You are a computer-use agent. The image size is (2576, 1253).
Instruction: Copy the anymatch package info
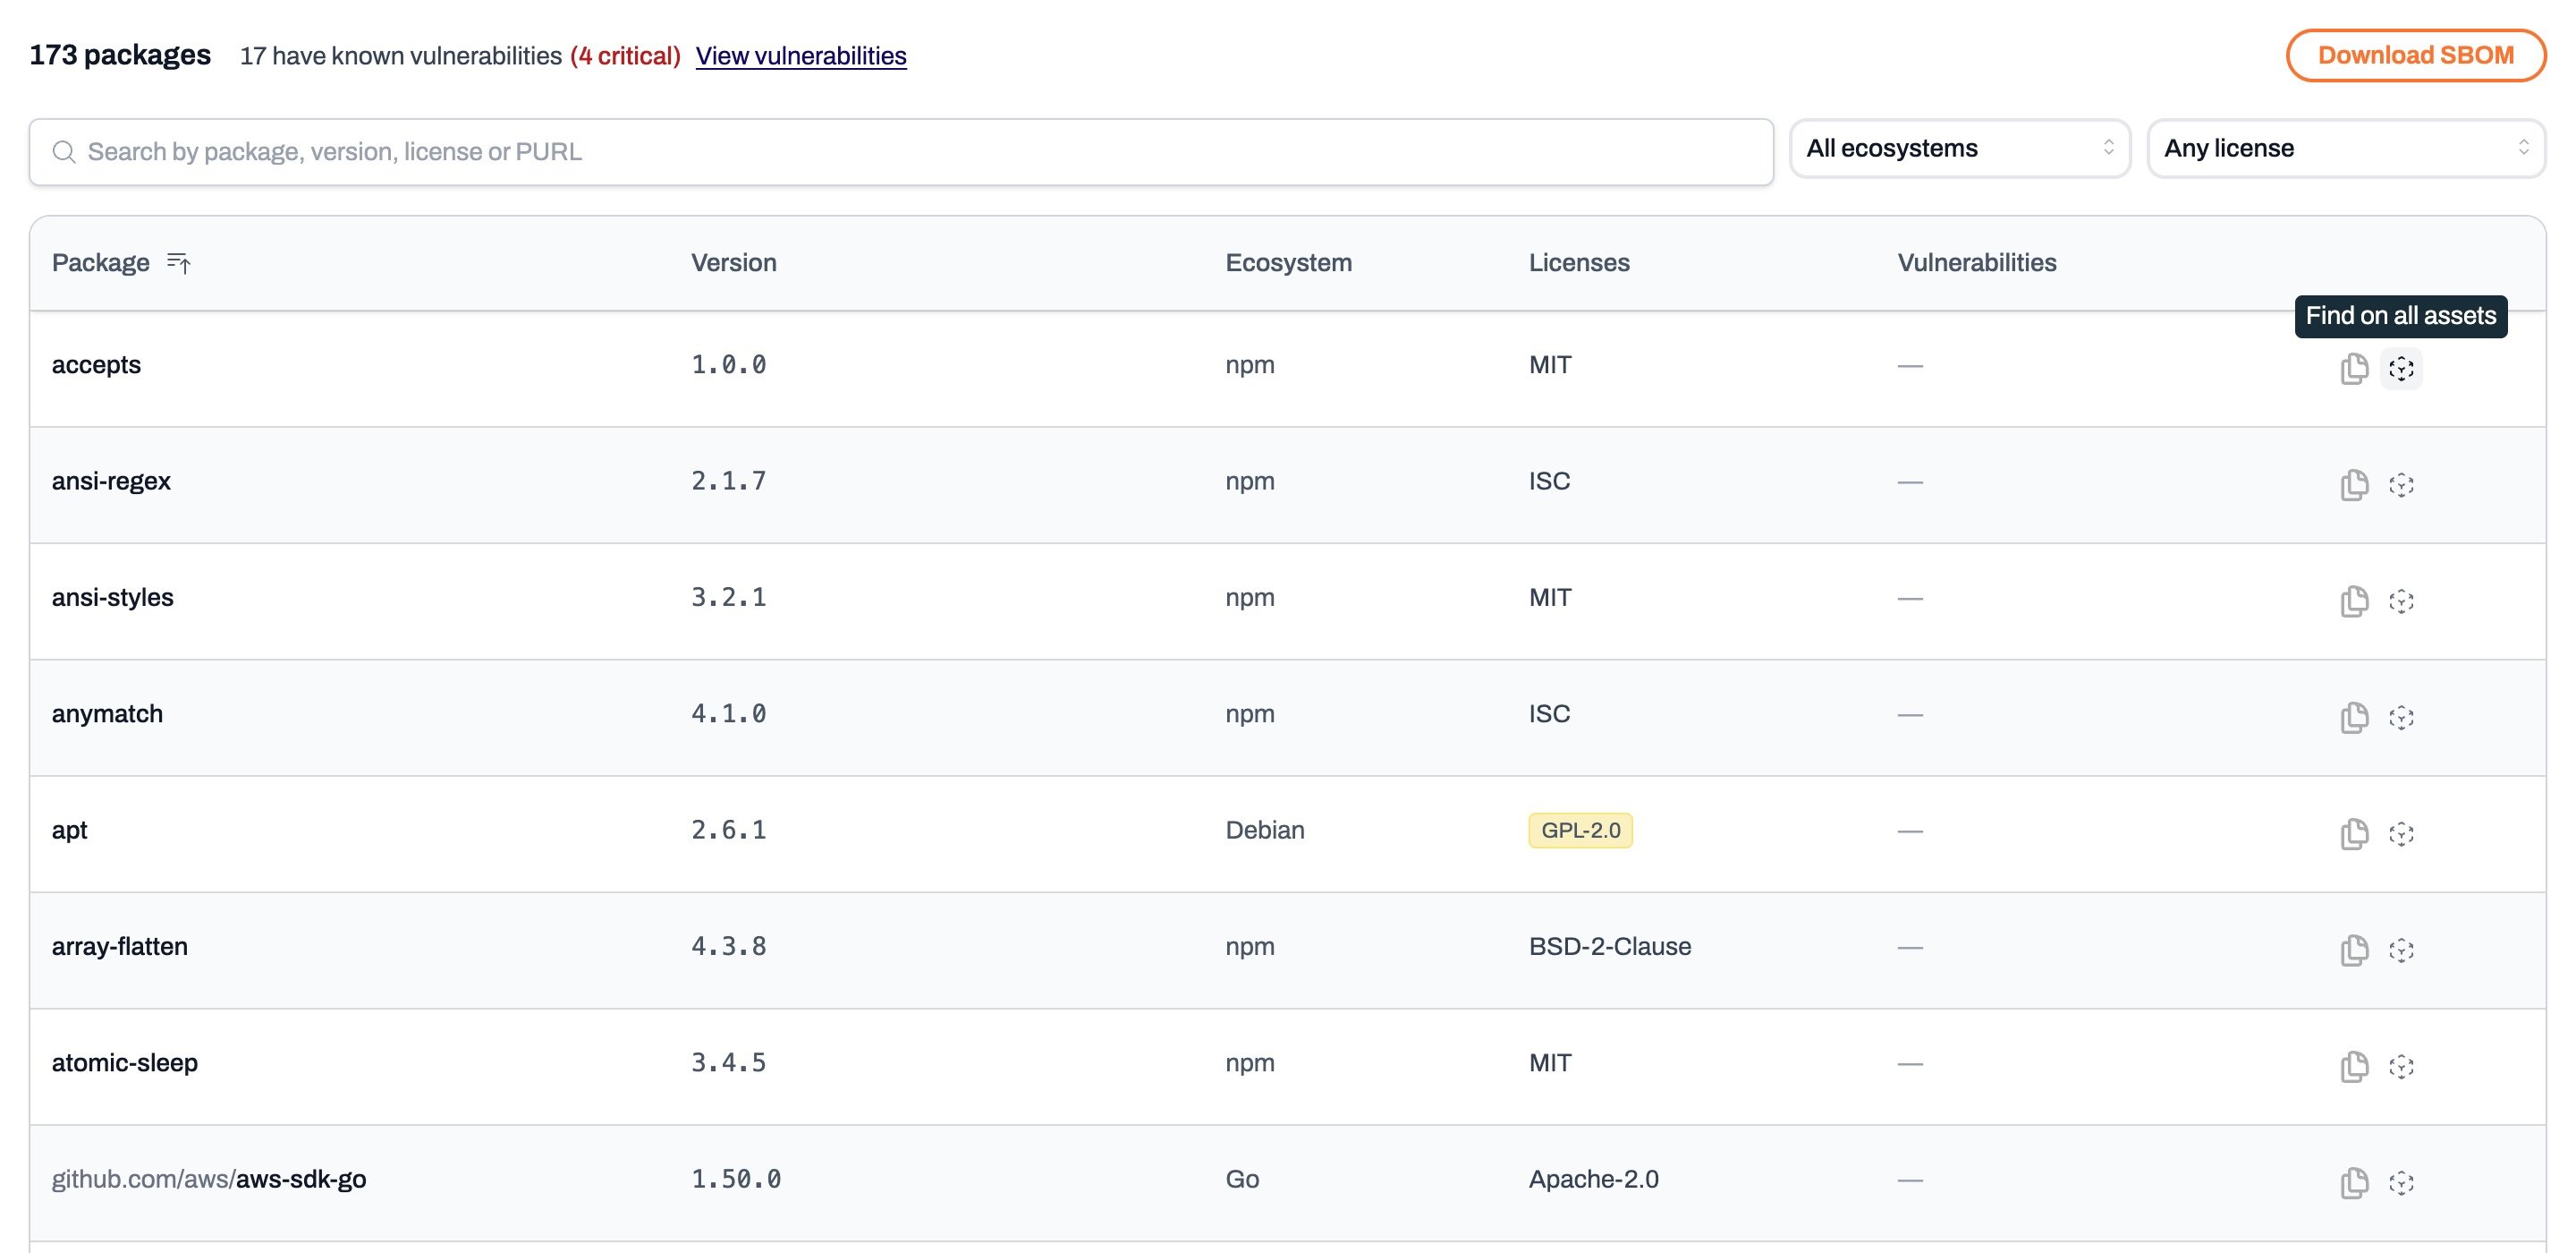(x=2354, y=718)
